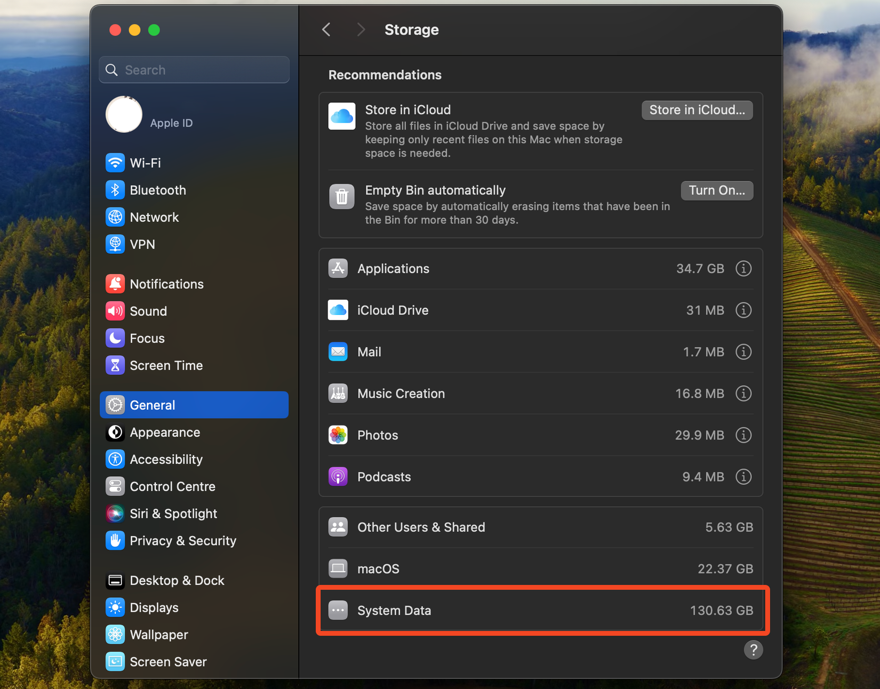Open Displays settings in sidebar

[x=154, y=607]
